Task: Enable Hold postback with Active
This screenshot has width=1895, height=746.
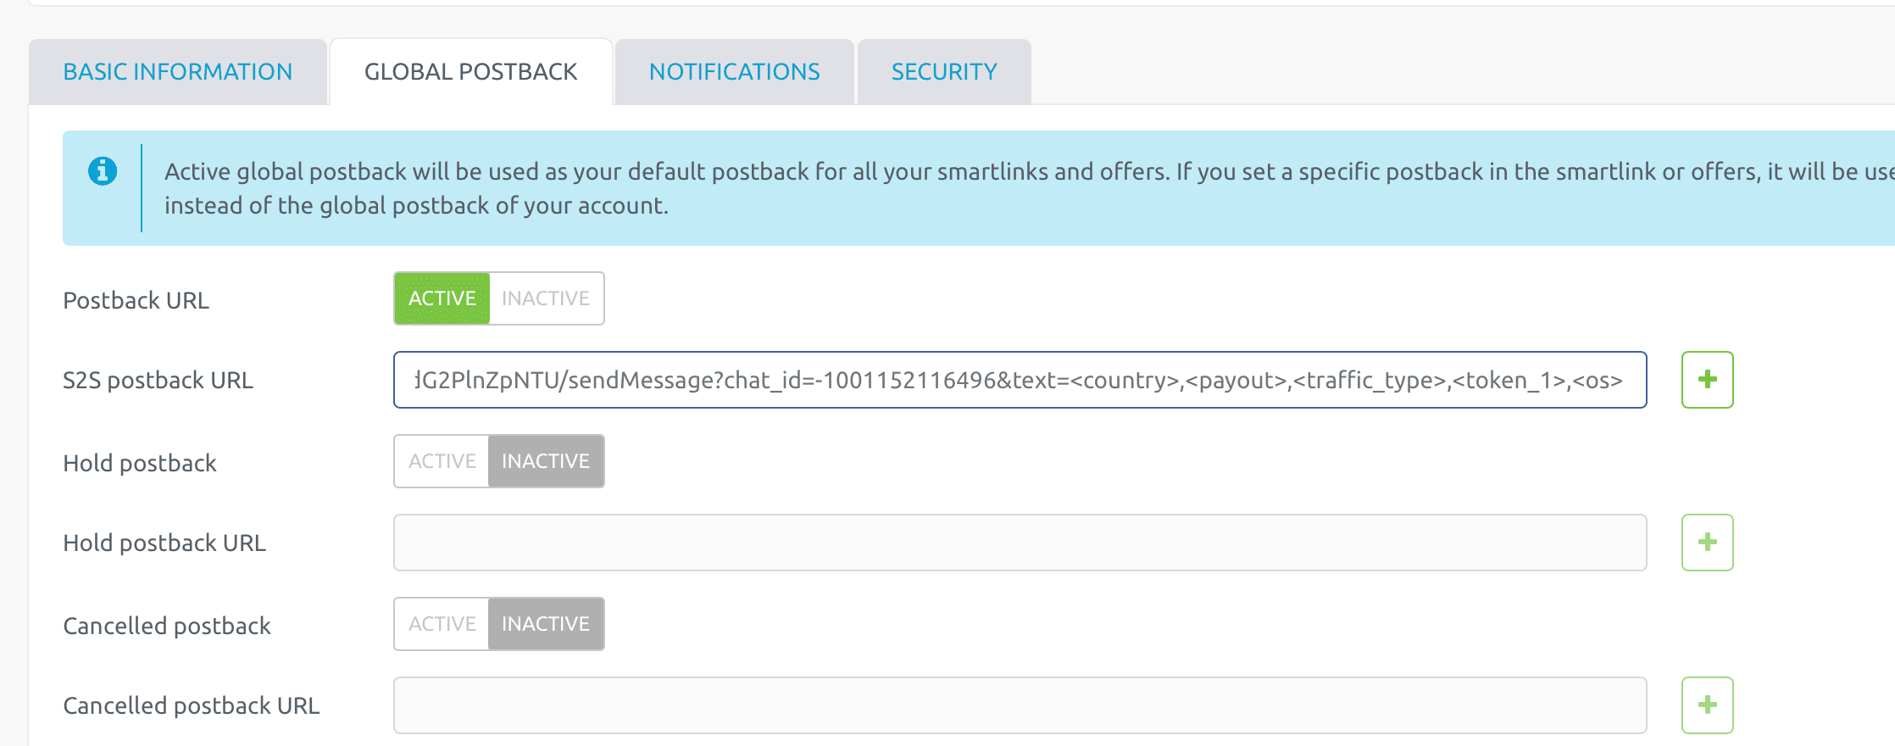Action: point(442,461)
